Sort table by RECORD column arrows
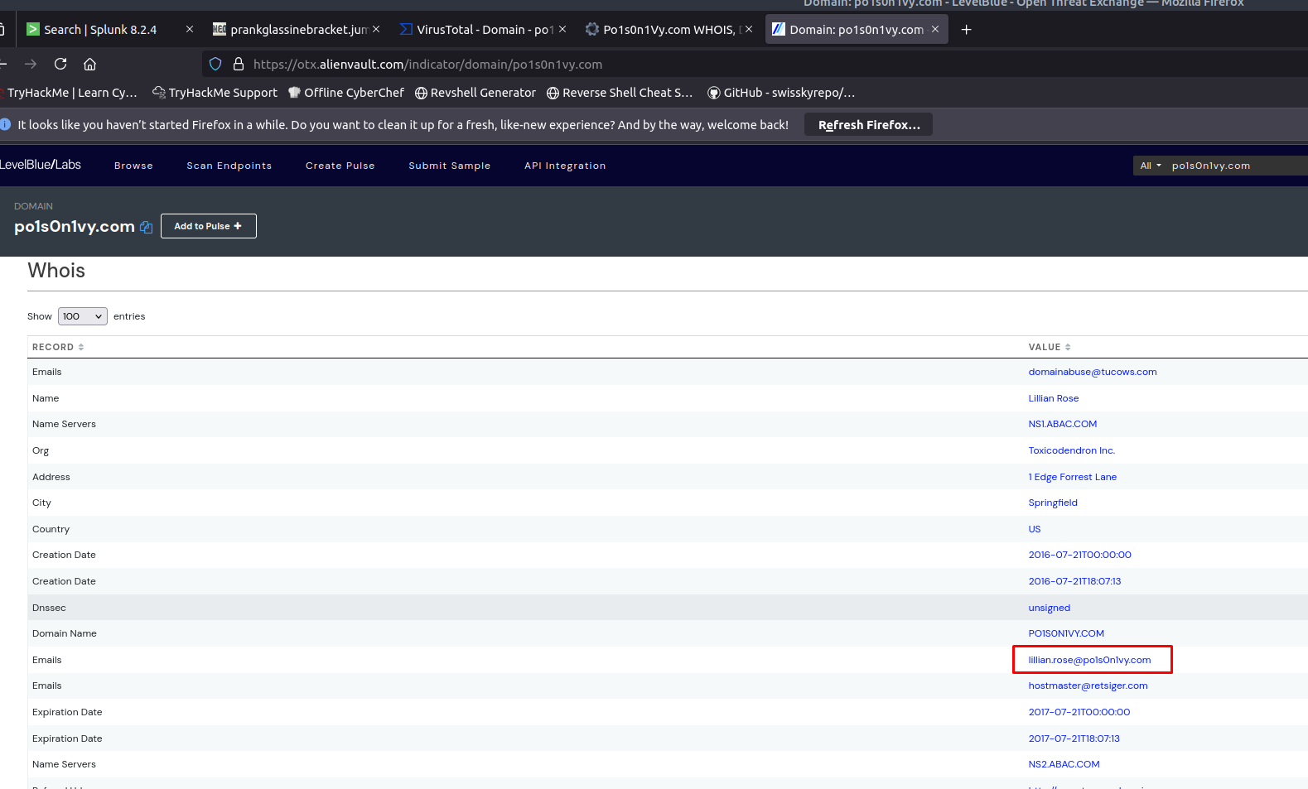The height and width of the screenshot is (789, 1308). click(x=81, y=347)
